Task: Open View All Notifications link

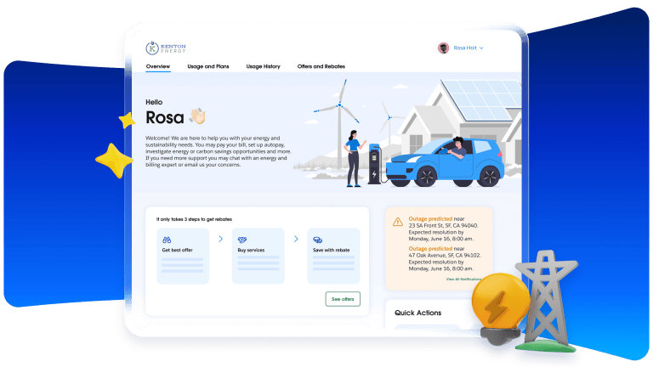Action: 463,279
